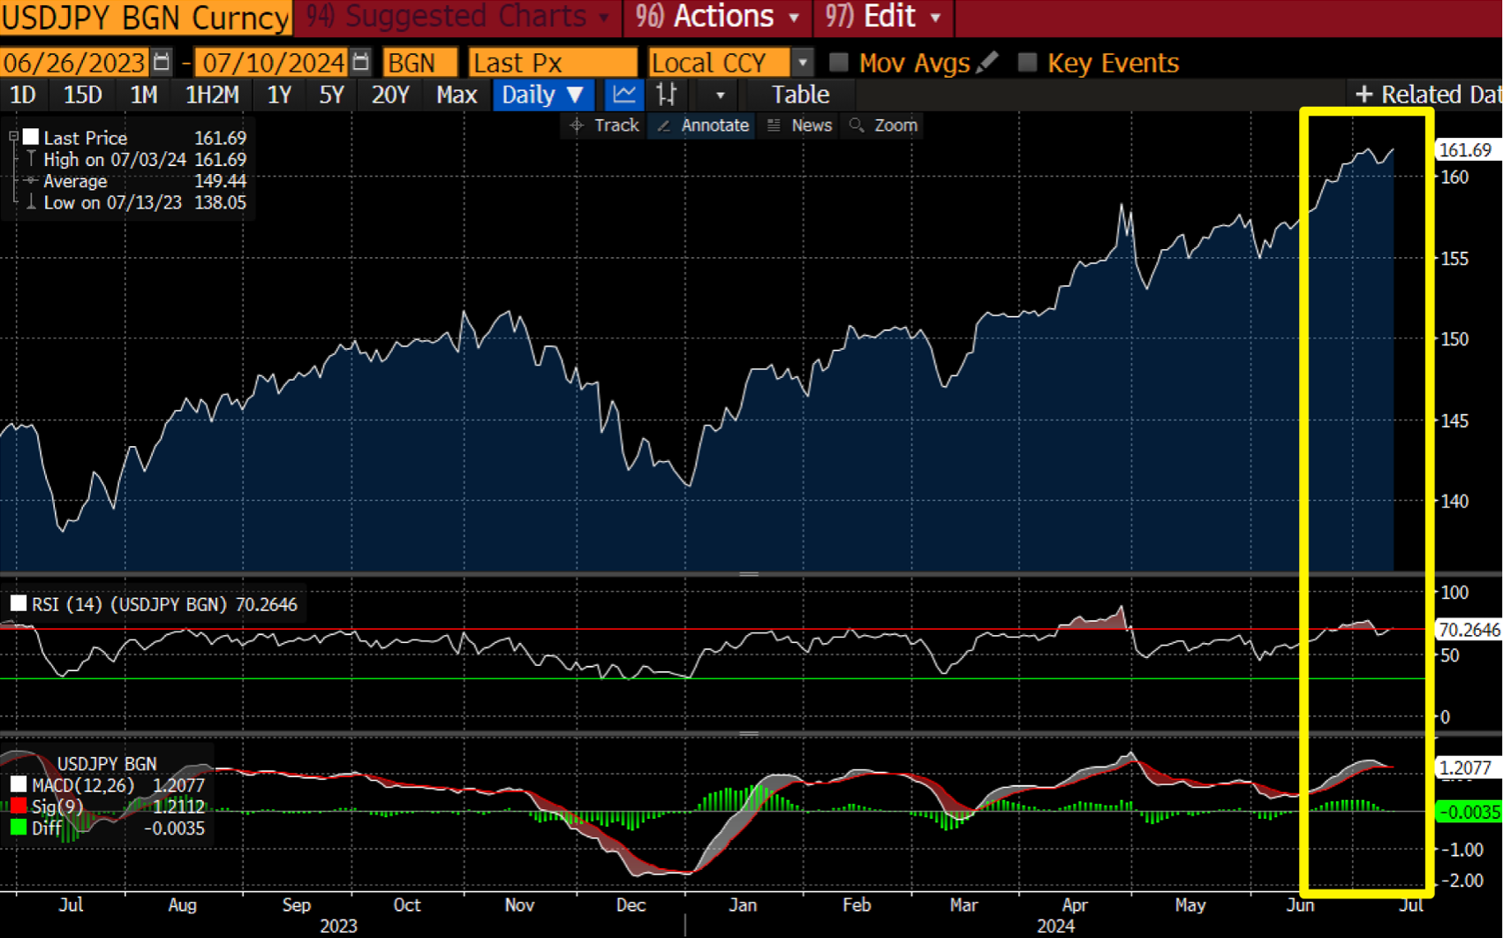Screen dimensions: 1503x938
Task: Click the Last Px field
Action: coord(552,63)
